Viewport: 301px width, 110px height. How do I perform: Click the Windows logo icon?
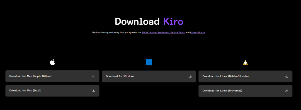coord(149,62)
